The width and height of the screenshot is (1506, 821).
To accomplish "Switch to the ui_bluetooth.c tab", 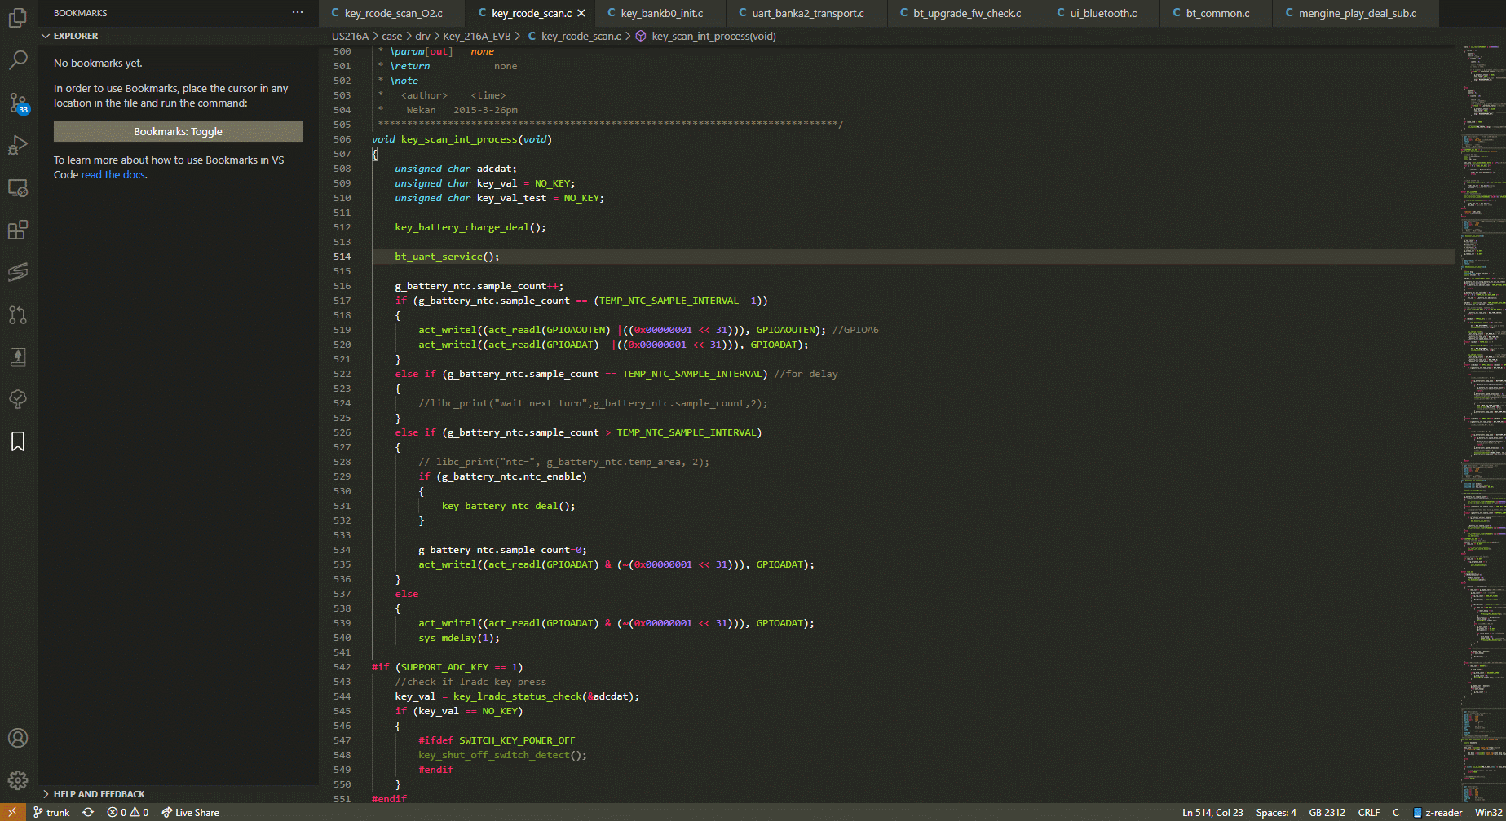I will (x=1103, y=13).
